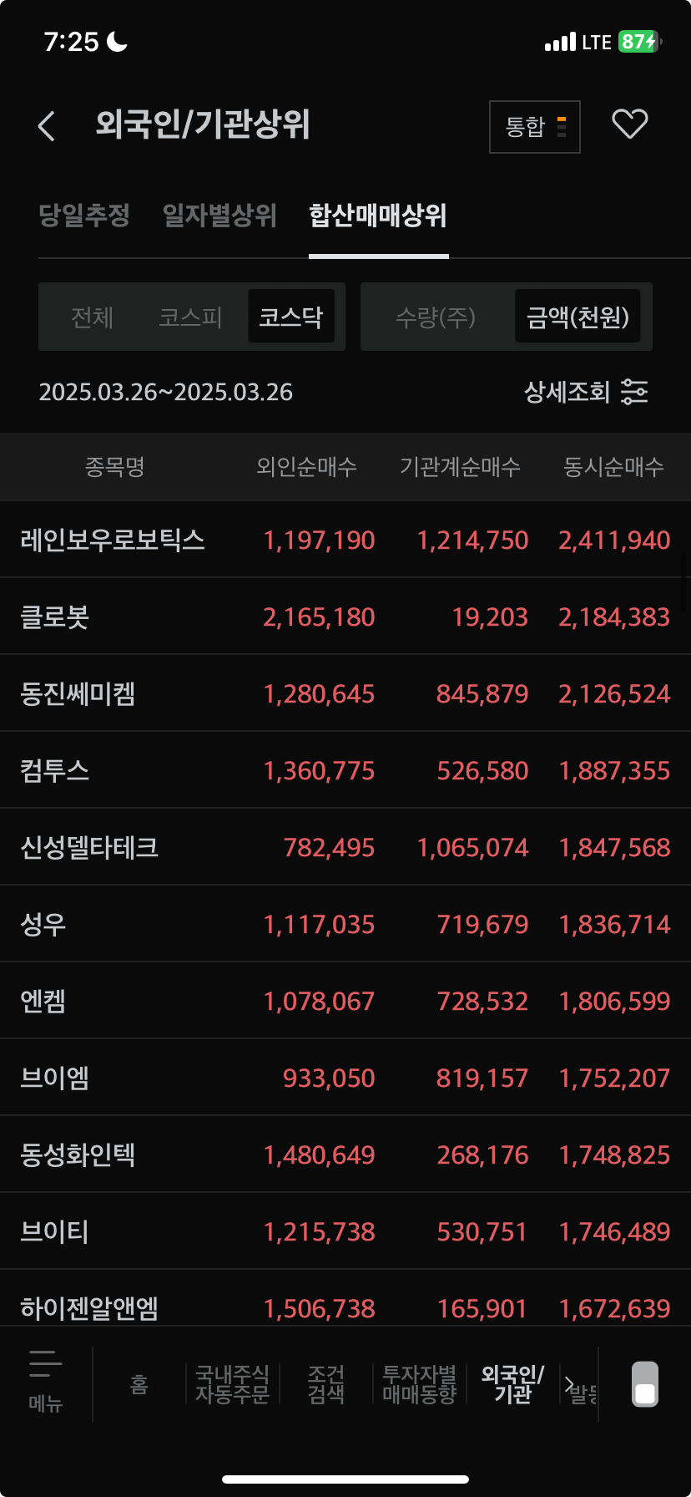Go to 홈 in bottom bar
Image resolution: width=691 pixels, height=1497 pixels.
(139, 1384)
